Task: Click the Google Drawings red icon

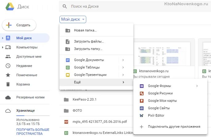Action: [x=142, y=93]
